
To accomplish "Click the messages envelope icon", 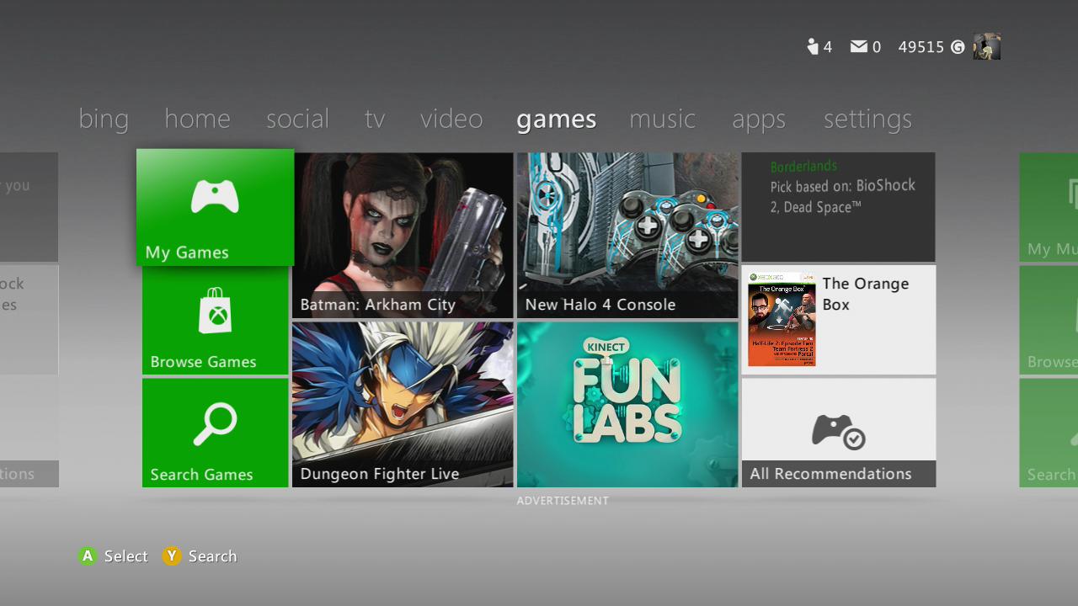I will (859, 46).
